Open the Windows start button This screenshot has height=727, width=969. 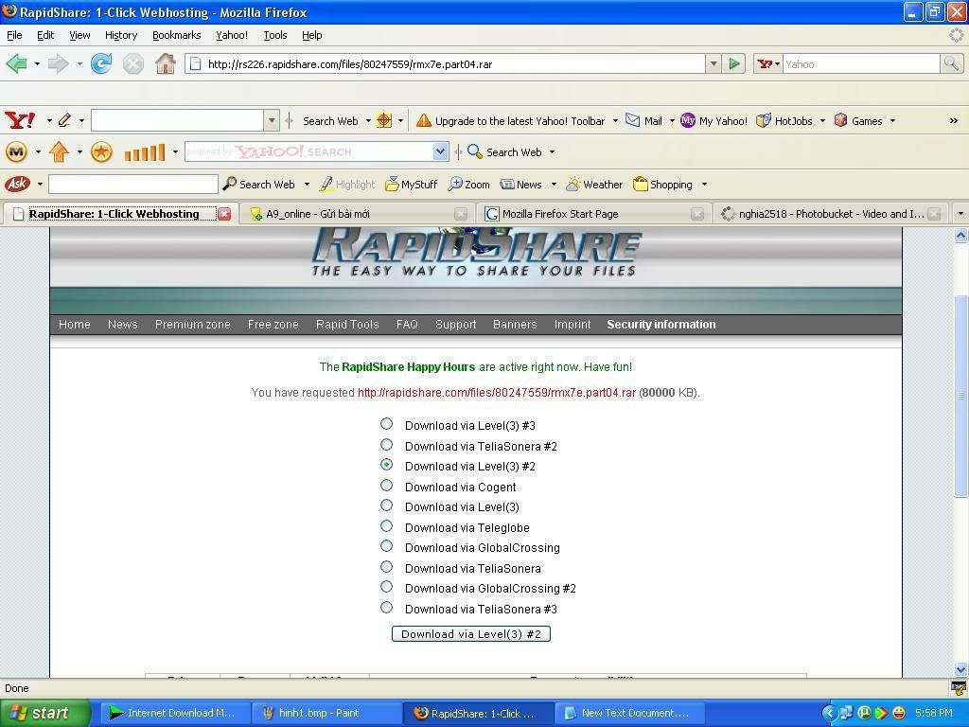45,713
